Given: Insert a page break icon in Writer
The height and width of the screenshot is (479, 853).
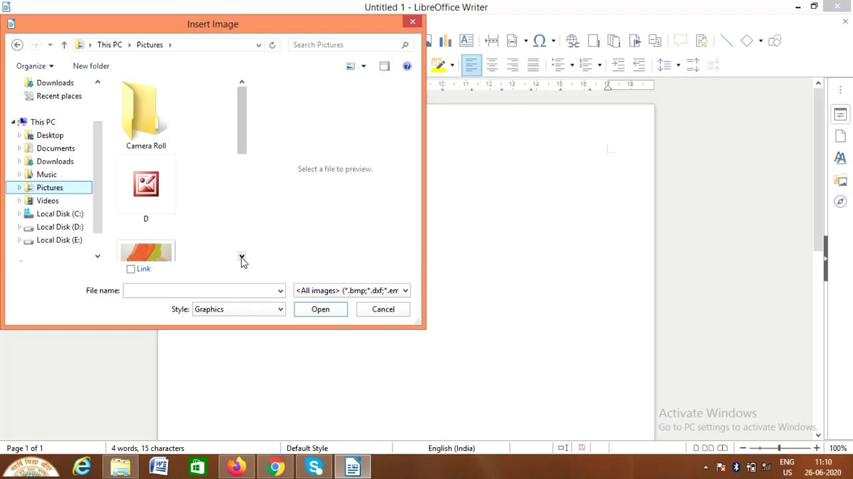Looking at the screenshot, I should coord(492,41).
